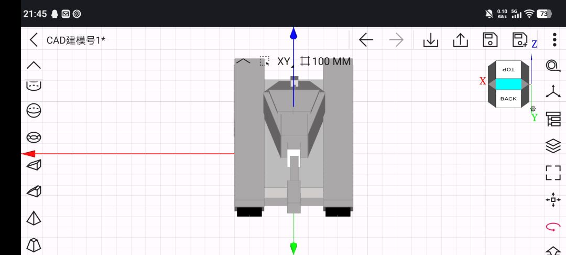The height and width of the screenshot is (255, 566).
Task: Save as new copy with floppy-plus icon
Action: coord(520,40)
